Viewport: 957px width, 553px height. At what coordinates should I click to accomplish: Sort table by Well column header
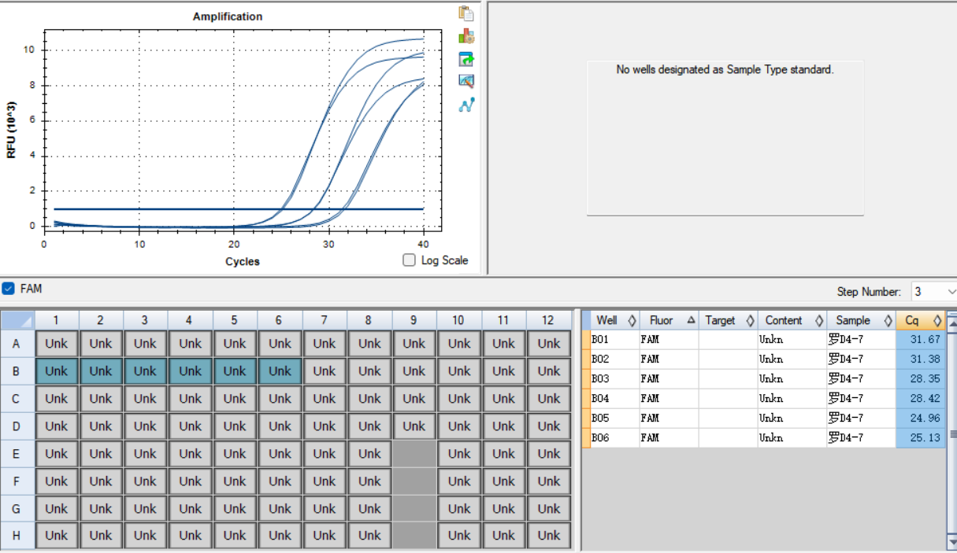point(615,320)
